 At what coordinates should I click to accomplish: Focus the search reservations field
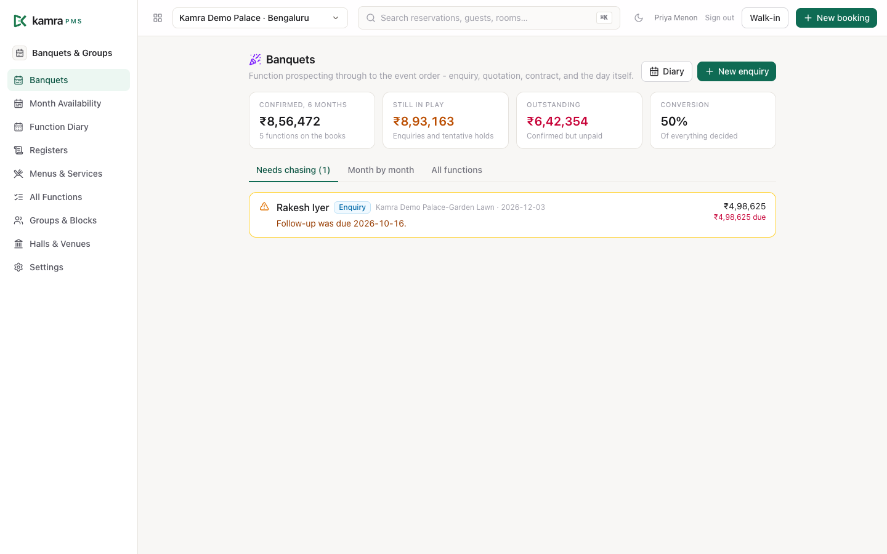pos(488,18)
